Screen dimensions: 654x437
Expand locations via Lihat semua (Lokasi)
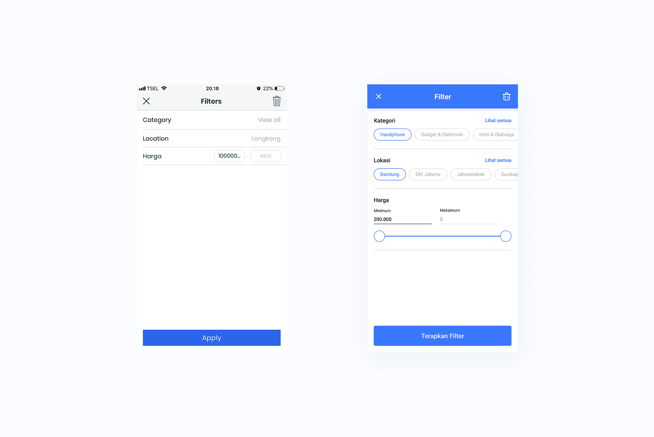[498, 160]
